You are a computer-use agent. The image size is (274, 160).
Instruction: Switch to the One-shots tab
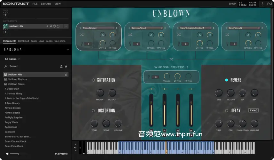(60, 41)
